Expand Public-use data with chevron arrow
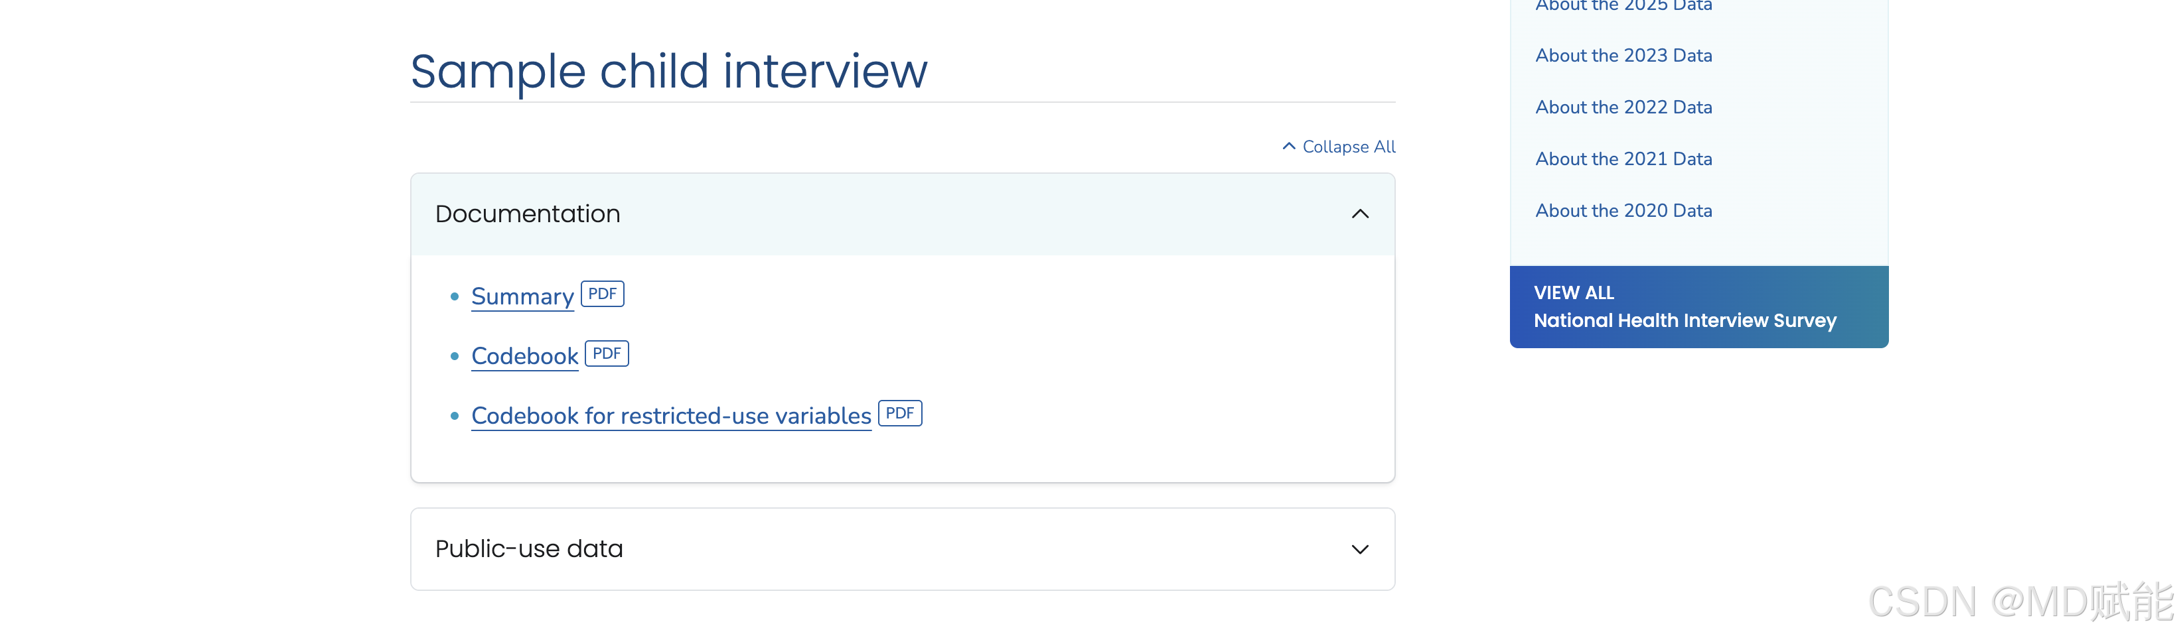Screen dimensions: 2177x638 coord(1359,549)
